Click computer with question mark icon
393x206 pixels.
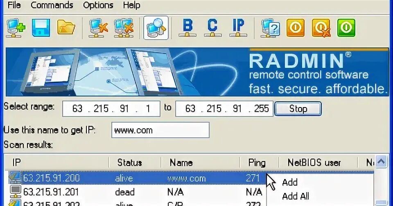[270, 28]
